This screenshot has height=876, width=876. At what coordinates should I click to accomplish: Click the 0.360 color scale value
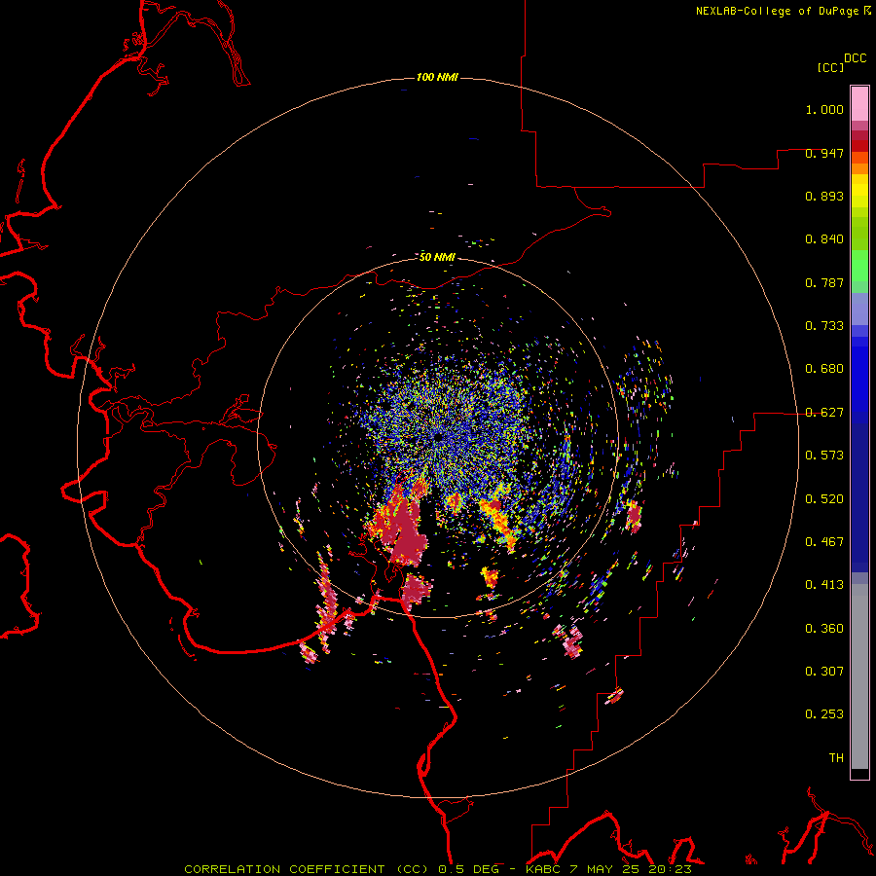tap(824, 629)
